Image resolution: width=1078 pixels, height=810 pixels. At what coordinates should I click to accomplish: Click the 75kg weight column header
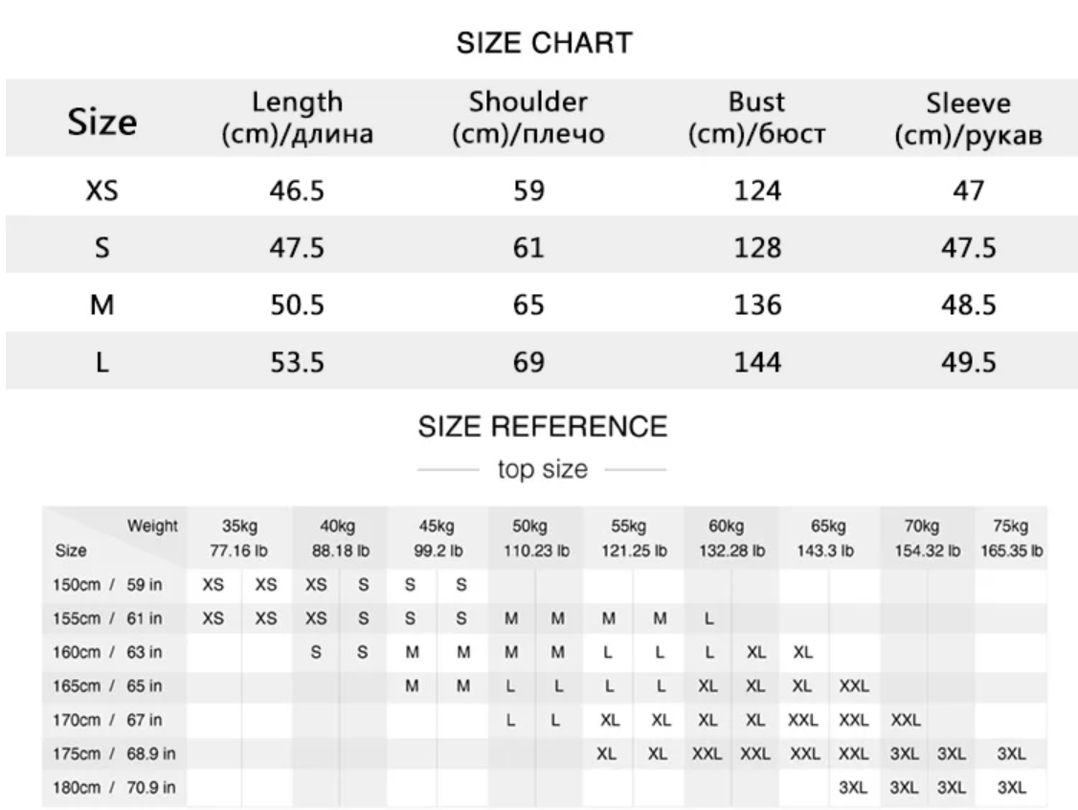(x=1011, y=538)
